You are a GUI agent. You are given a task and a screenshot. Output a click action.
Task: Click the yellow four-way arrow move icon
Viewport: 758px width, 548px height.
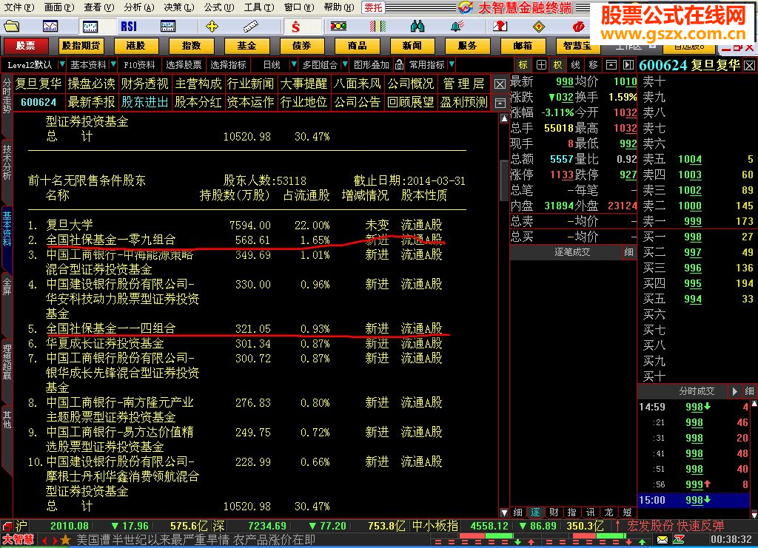212,26
